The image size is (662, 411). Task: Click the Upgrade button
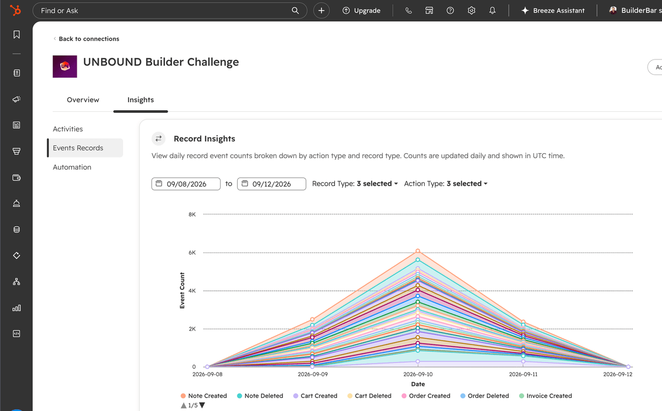(361, 10)
